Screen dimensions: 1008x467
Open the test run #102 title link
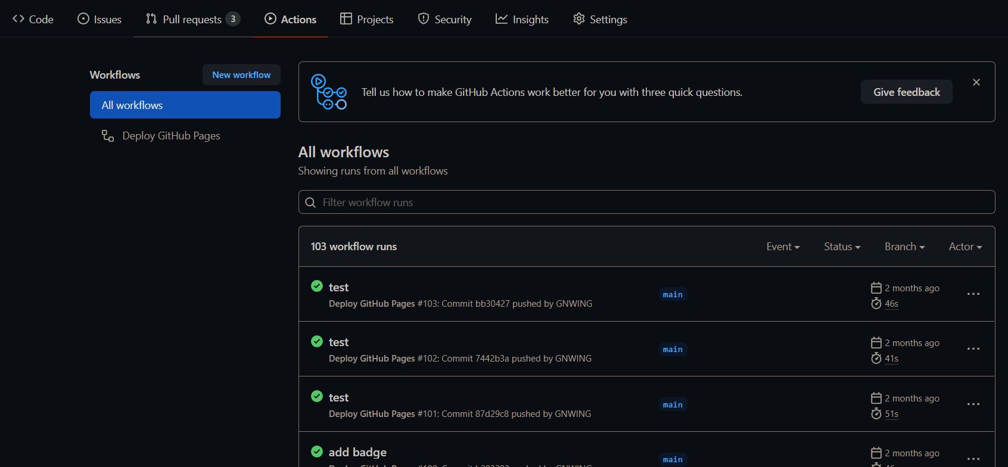(338, 342)
